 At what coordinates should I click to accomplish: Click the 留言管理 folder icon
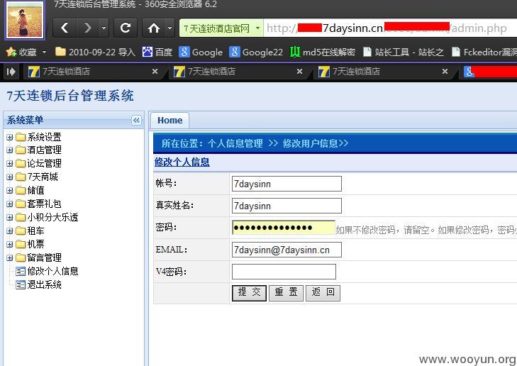click(21, 258)
